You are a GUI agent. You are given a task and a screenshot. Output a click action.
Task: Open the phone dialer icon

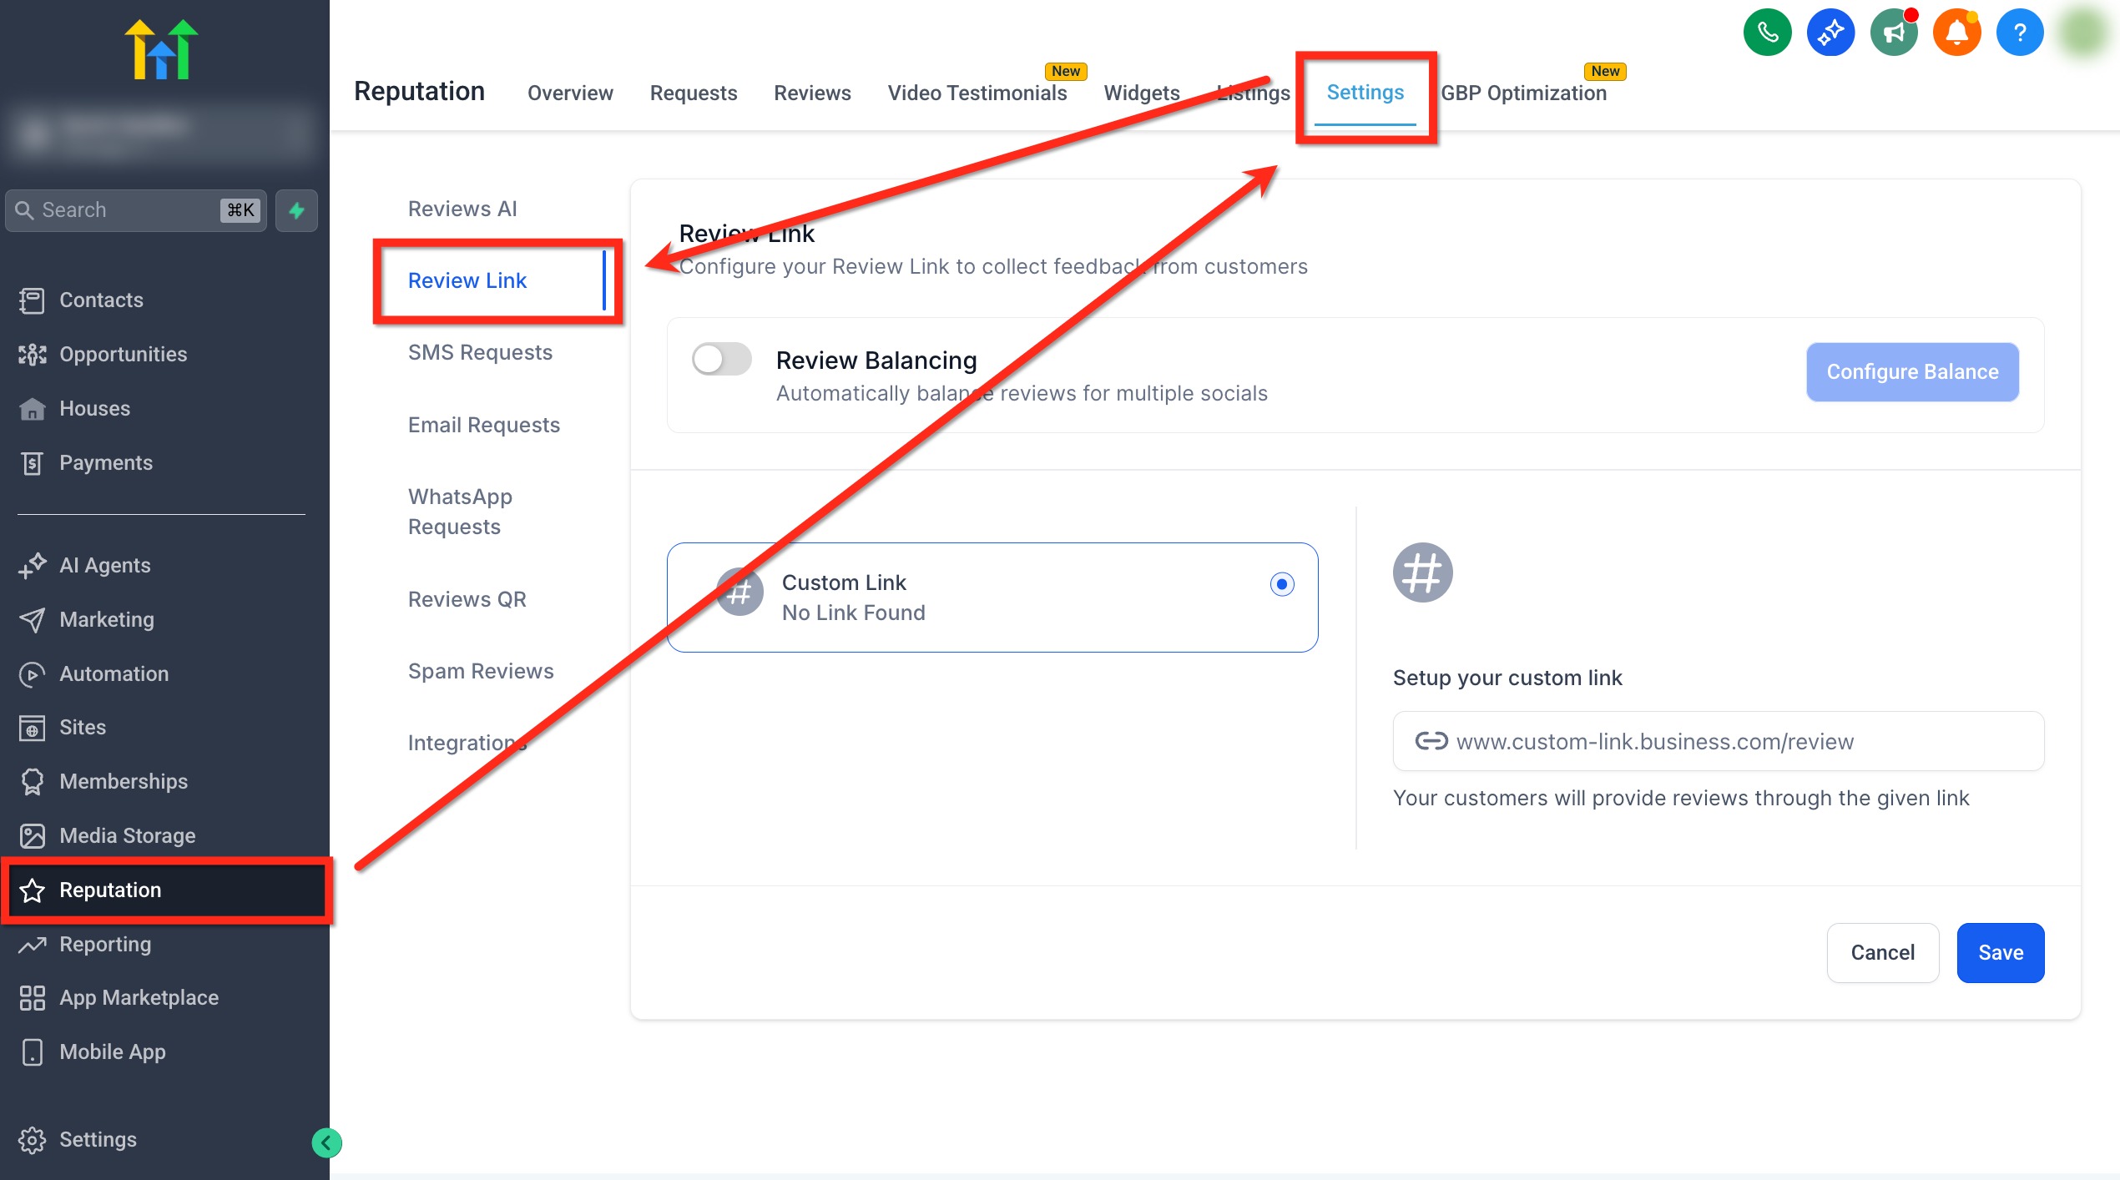[x=1767, y=32]
